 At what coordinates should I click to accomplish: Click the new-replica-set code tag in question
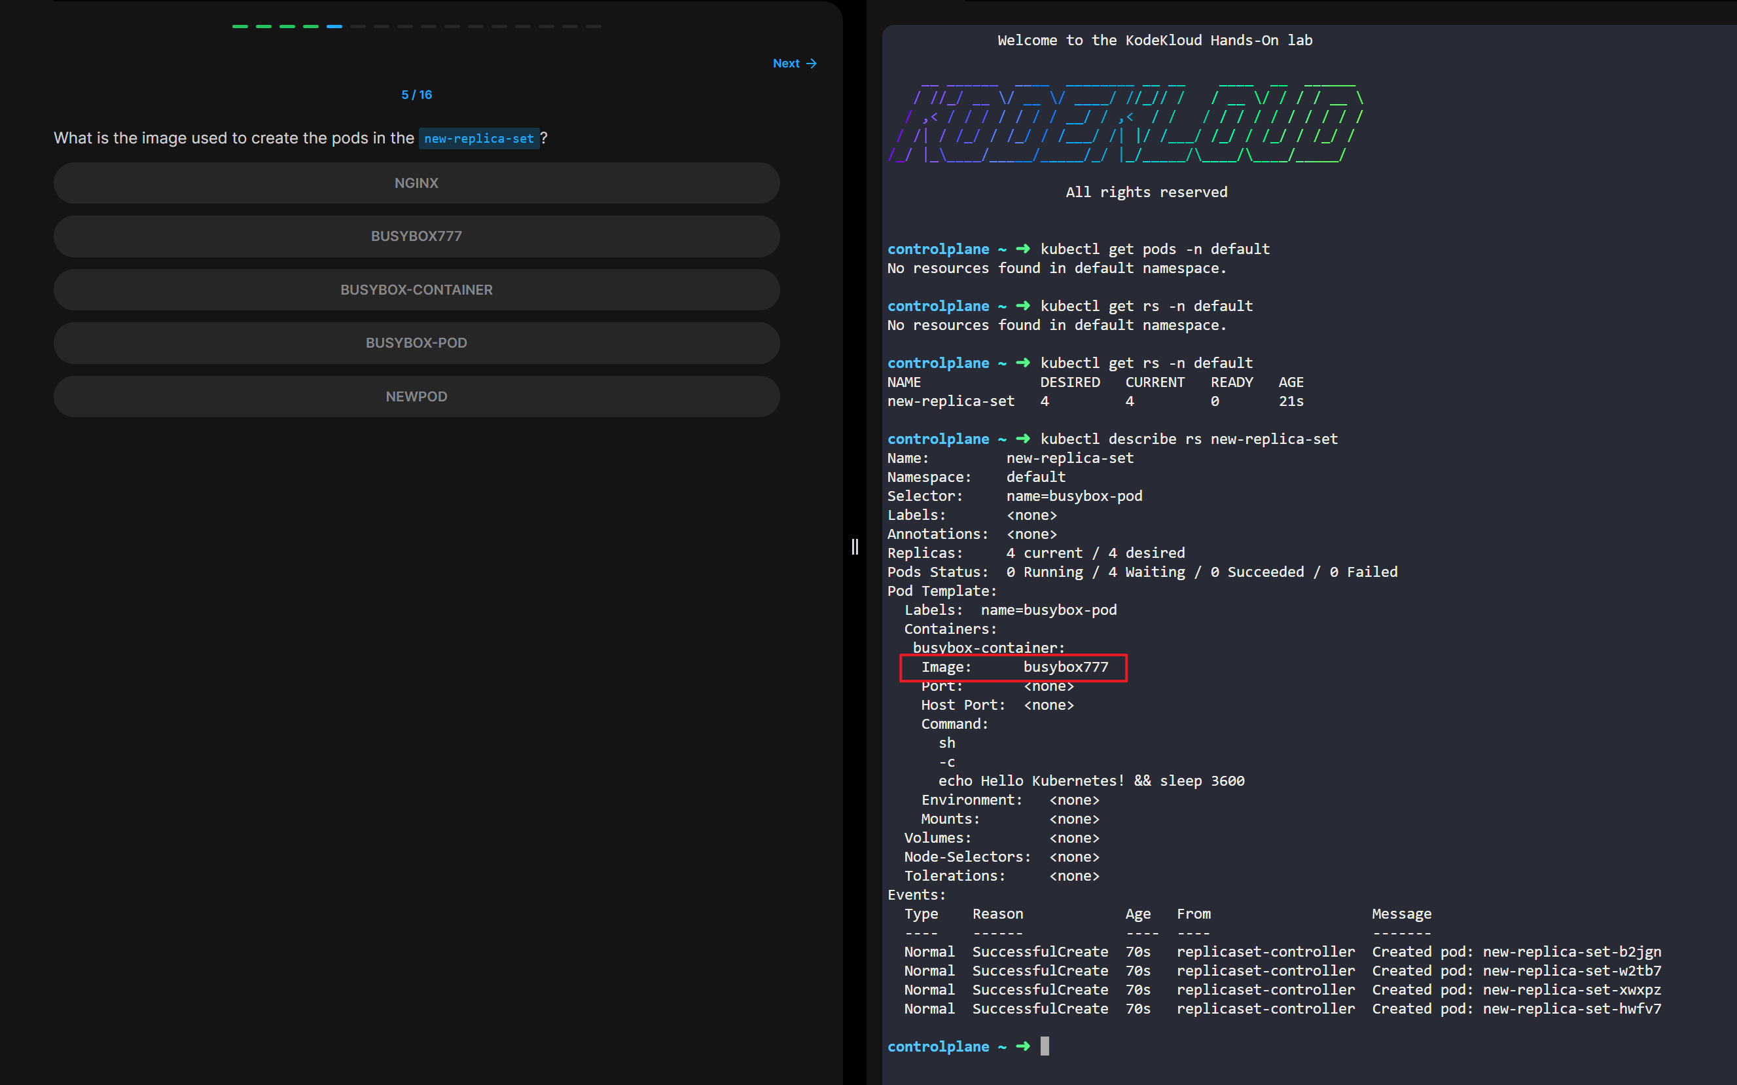[x=478, y=139]
